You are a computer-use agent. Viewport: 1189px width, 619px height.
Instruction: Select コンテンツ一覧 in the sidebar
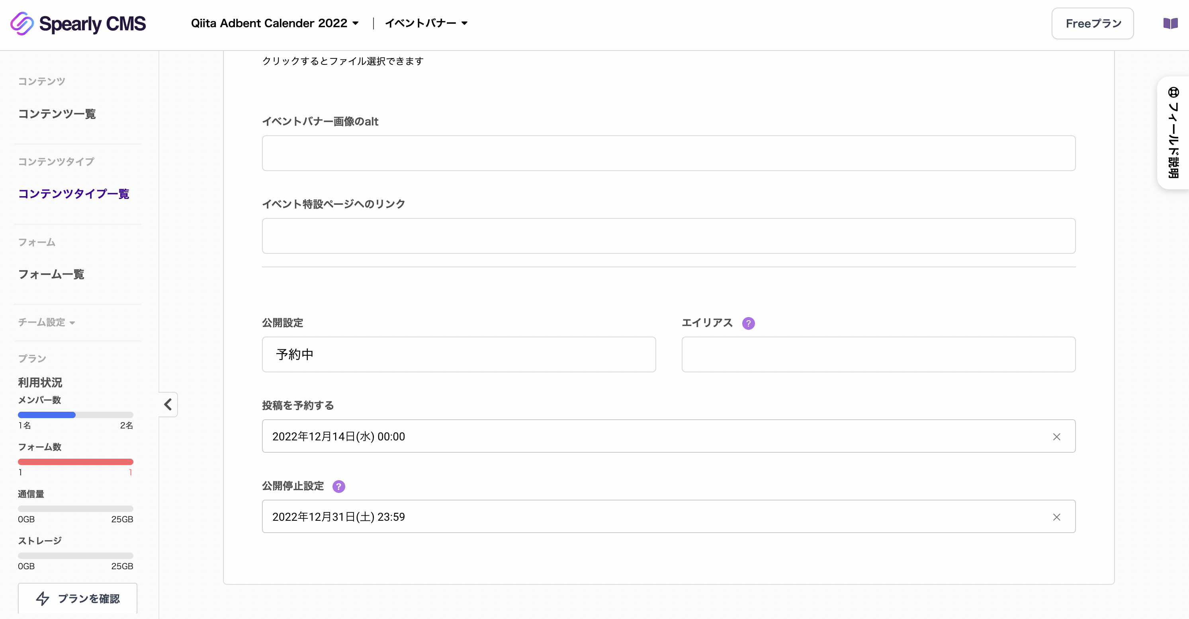coord(57,114)
